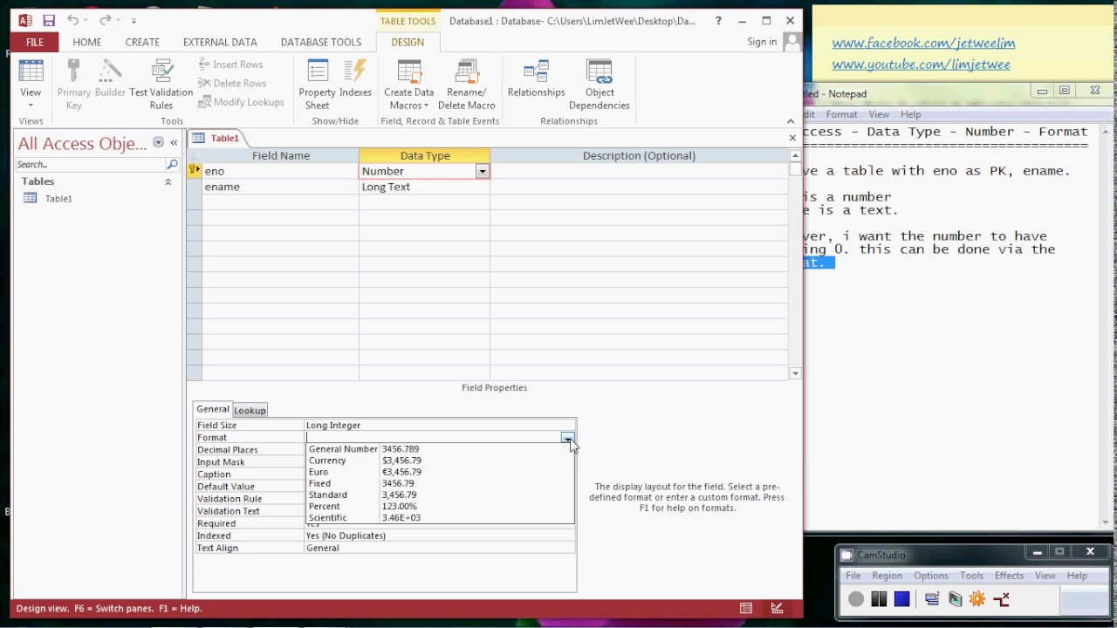Open the View button in ribbon
Image resolution: width=1117 pixels, height=628 pixels.
click(x=31, y=85)
